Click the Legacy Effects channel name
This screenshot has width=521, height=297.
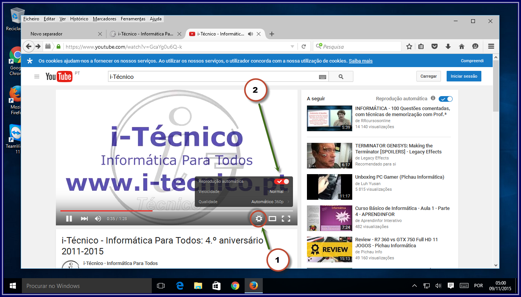pos(375,158)
